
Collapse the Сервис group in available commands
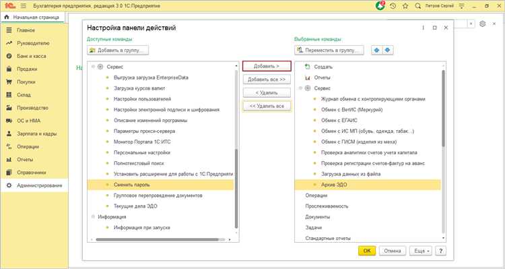pyautogui.click(x=94, y=67)
